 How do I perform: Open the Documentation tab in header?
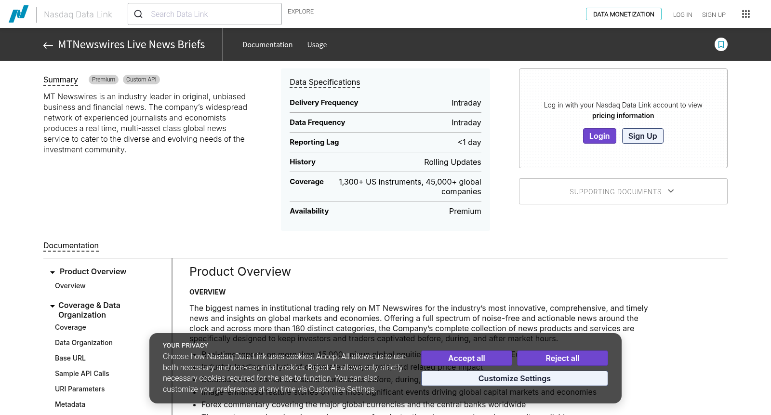(267, 44)
